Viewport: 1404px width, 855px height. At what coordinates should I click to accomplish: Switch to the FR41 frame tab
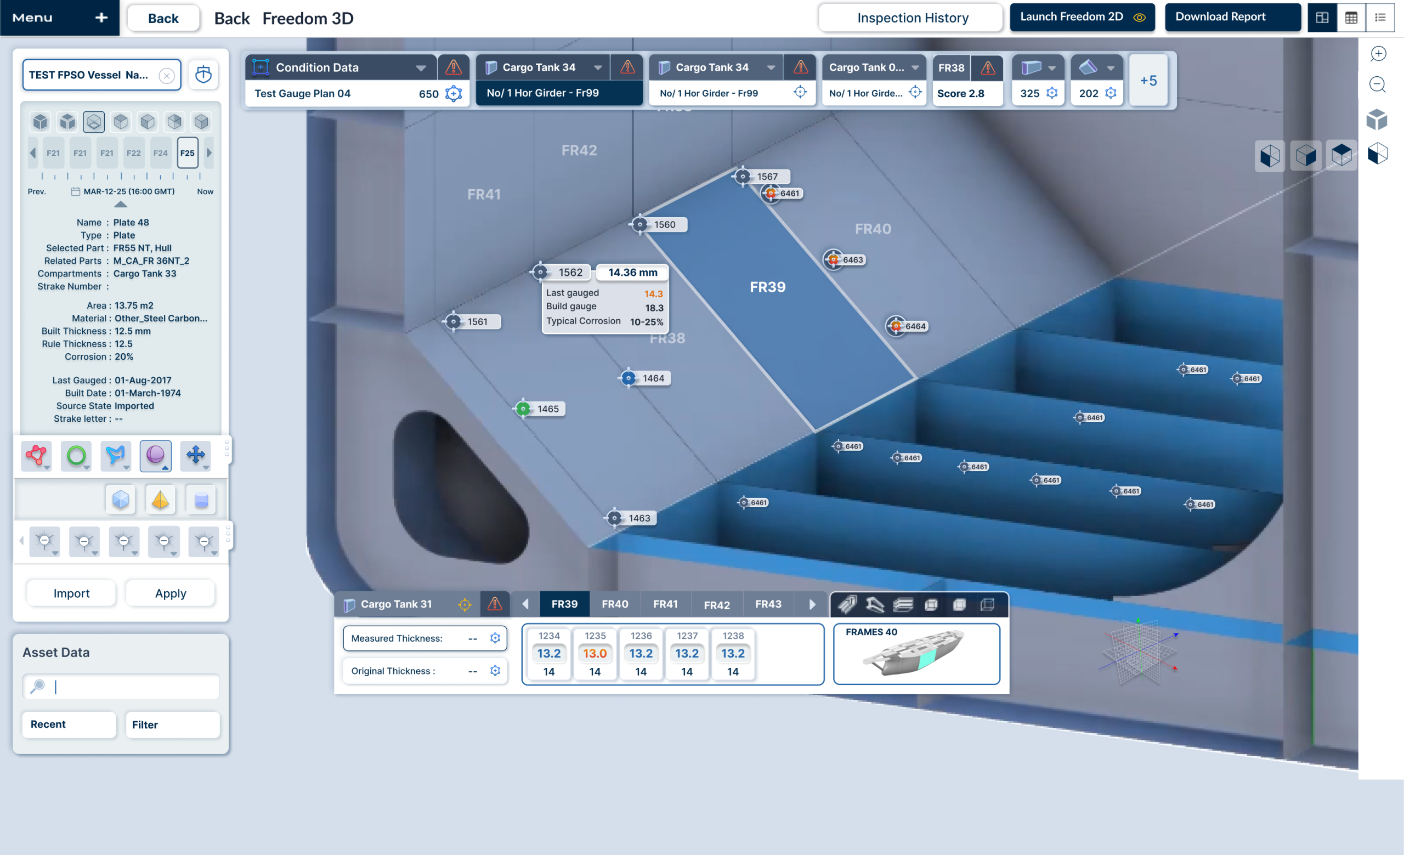[x=665, y=604]
